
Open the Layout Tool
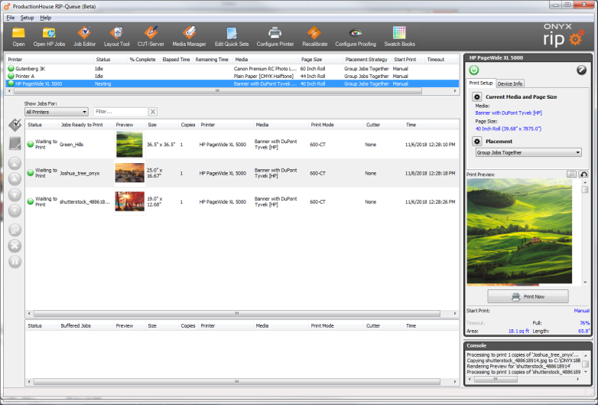click(x=116, y=35)
